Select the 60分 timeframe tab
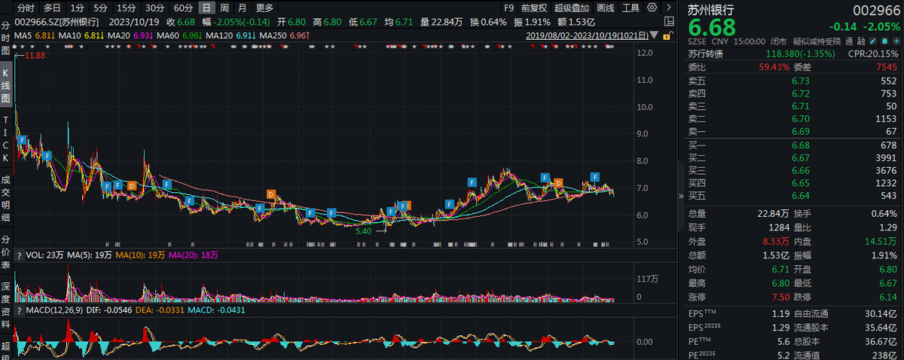 [183, 8]
